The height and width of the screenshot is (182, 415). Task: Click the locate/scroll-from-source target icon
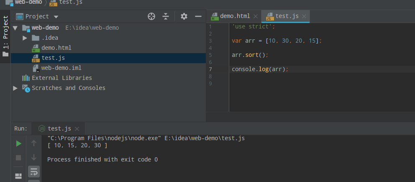151,16
